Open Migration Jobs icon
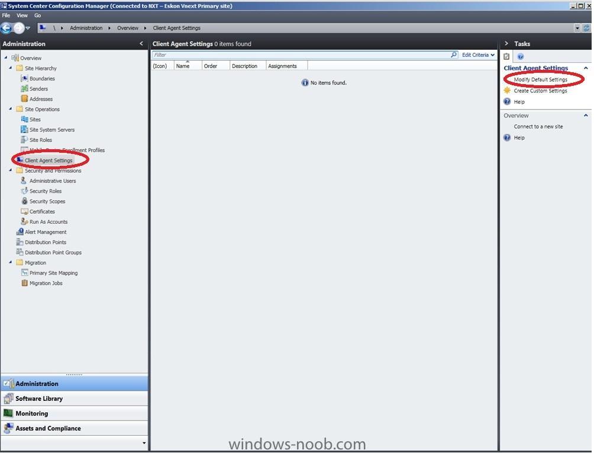 point(24,283)
